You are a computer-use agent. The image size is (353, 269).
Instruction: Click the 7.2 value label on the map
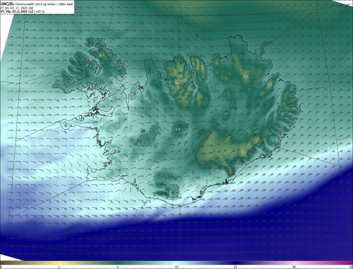pos(269,77)
